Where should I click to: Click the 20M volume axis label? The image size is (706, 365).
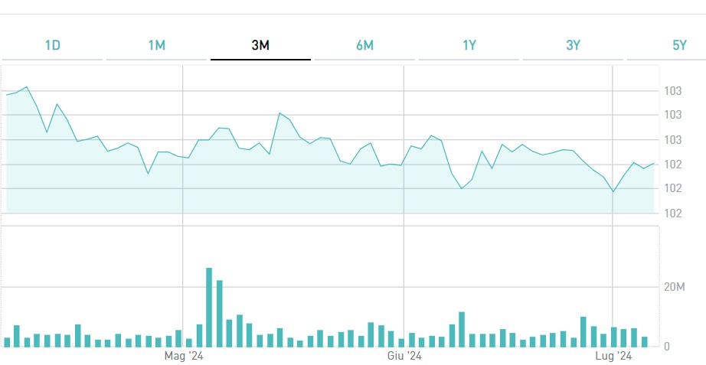click(674, 287)
